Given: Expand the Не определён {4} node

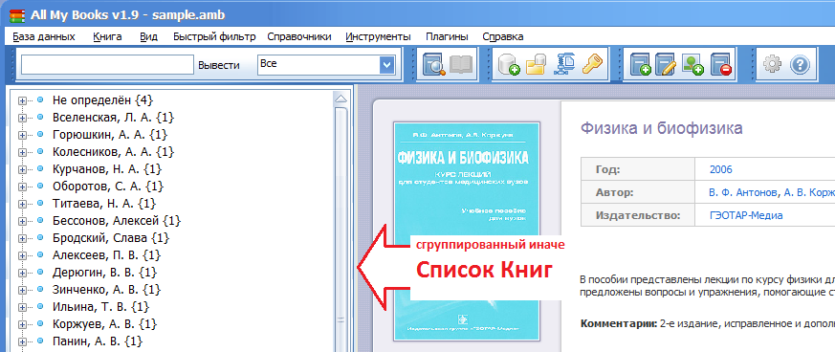Looking at the screenshot, I should [22, 100].
